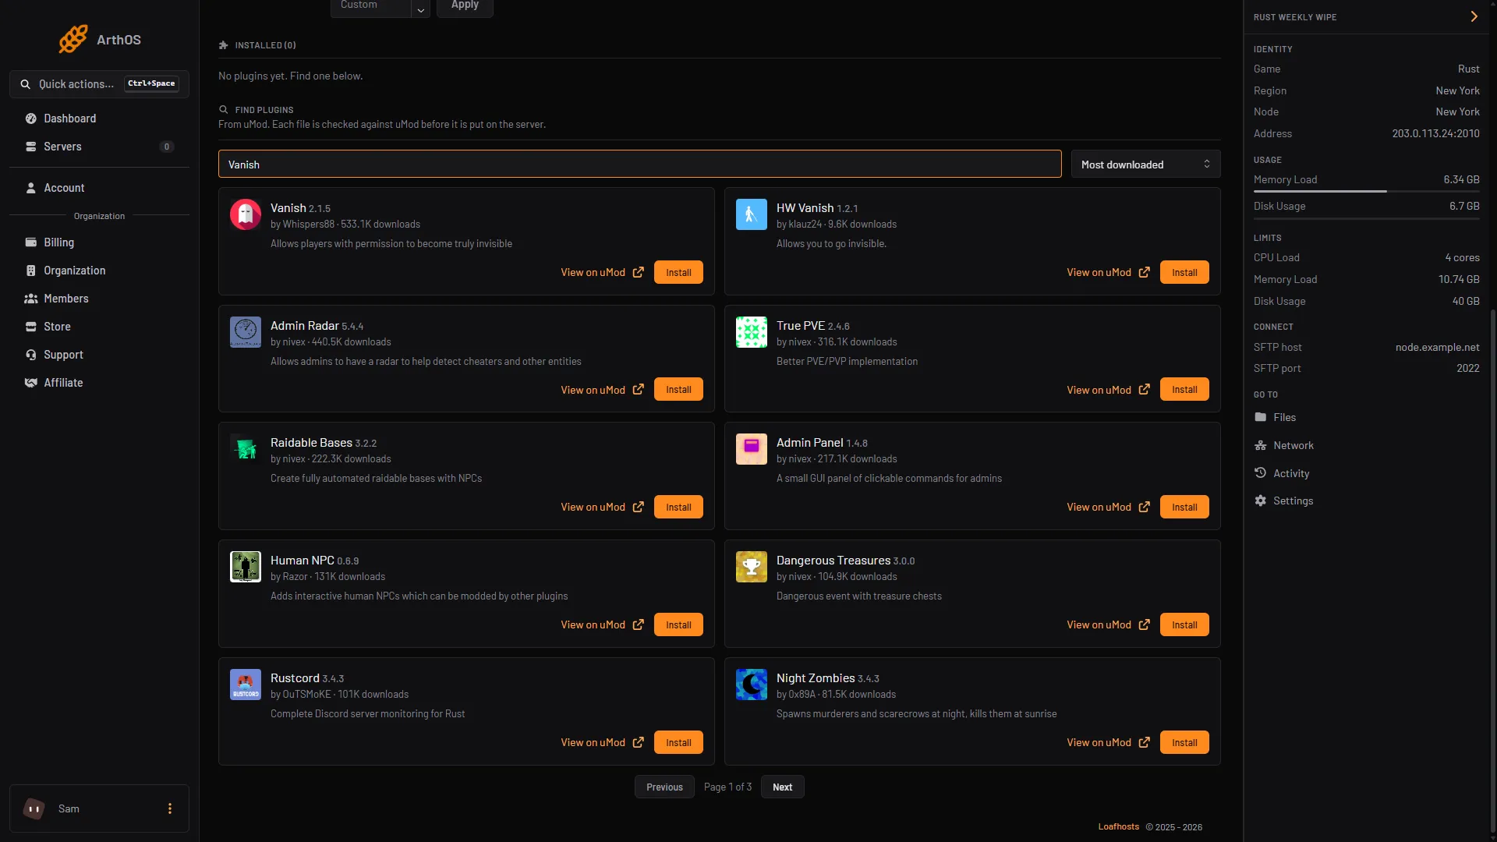Click the Night Zombies moon icon

(752, 685)
